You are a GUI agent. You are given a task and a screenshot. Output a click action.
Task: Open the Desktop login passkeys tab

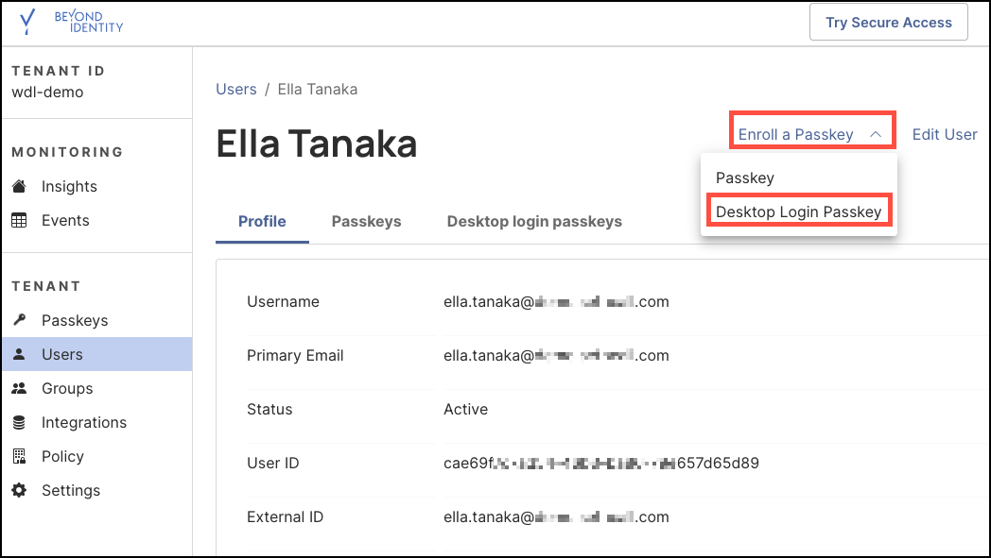click(x=534, y=221)
